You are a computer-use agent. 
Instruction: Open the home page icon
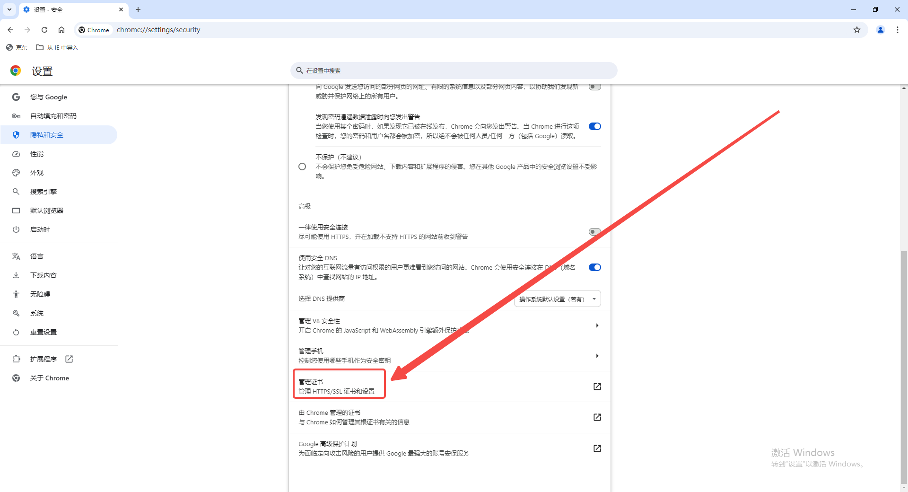coord(61,30)
